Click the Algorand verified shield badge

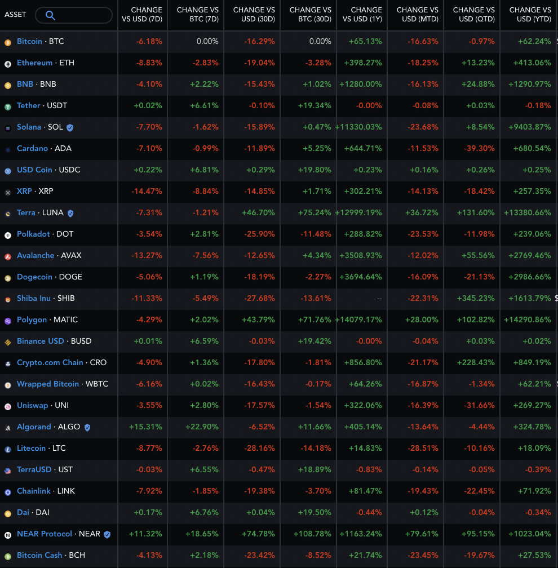pyautogui.click(x=87, y=428)
